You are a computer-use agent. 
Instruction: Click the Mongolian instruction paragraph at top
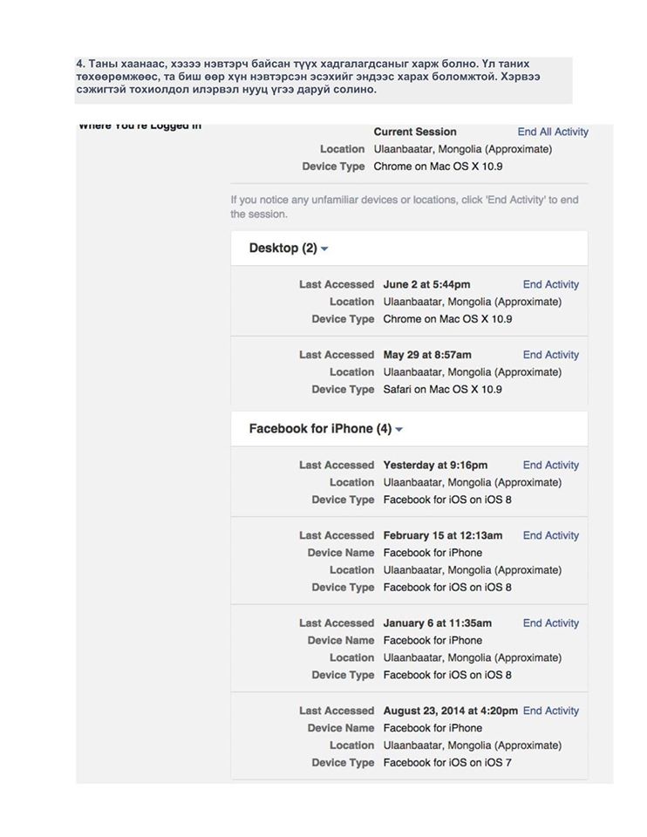coord(323,77)
